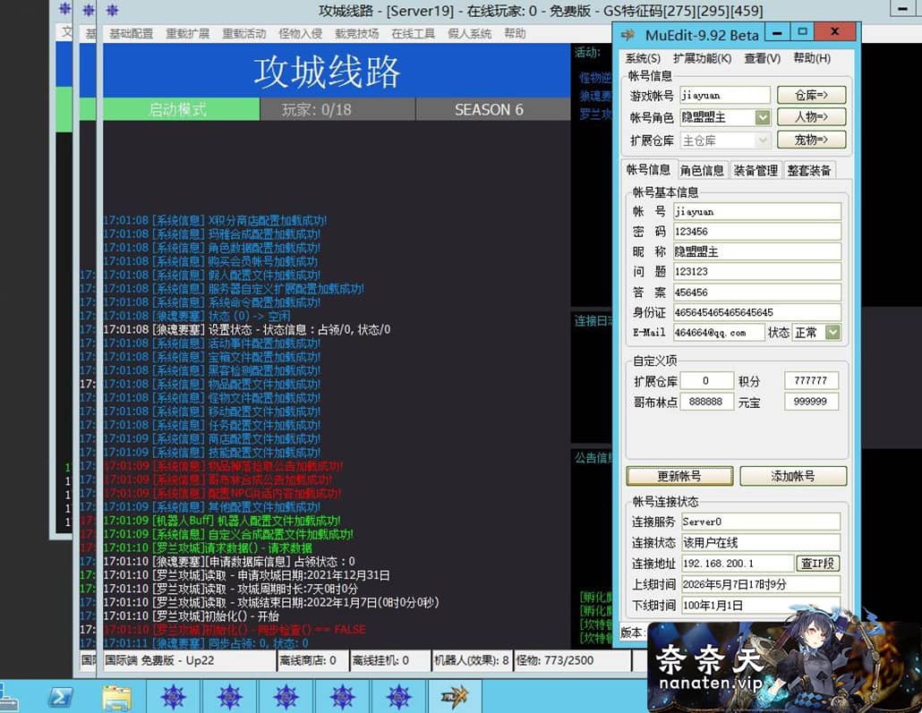The height and width of the screenshot is (713, 922).
Task: Click the 仓库=> button
Action: tap(812, 95)
